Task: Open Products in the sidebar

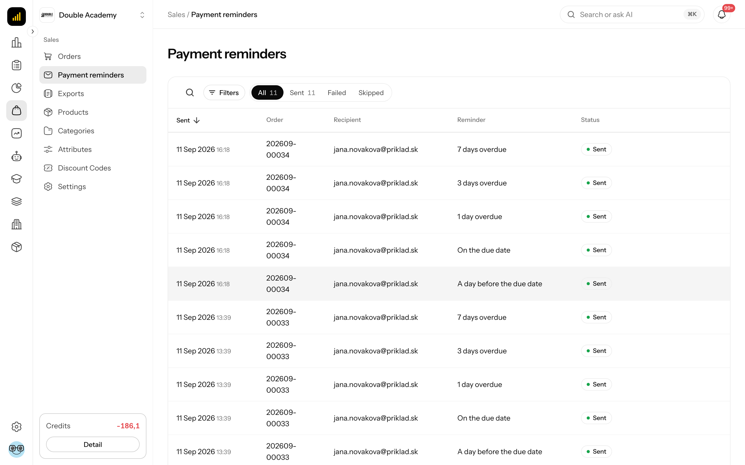Action: coord(93,112)
